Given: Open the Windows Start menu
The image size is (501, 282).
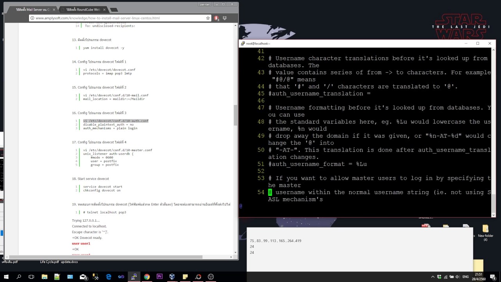Looking at the screenshot, I should point(6,277).
